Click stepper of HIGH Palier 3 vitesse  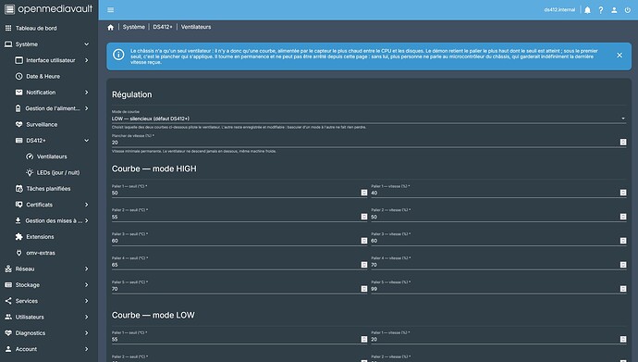pos(623,241)
